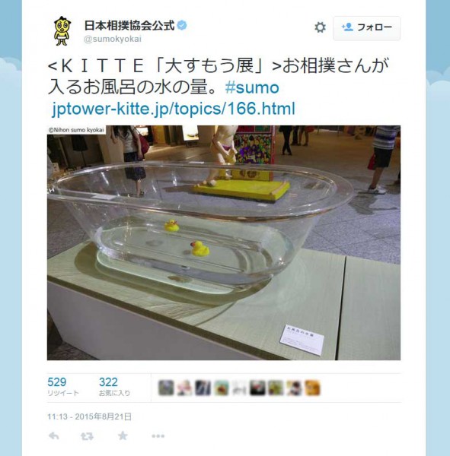450x456 pixels.
Task: Open the gear settings menu
Action: 320,27
